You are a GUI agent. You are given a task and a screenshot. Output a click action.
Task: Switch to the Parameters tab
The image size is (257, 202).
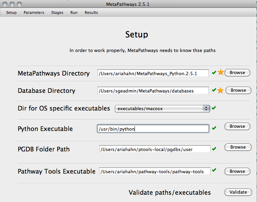click(34, 12)
